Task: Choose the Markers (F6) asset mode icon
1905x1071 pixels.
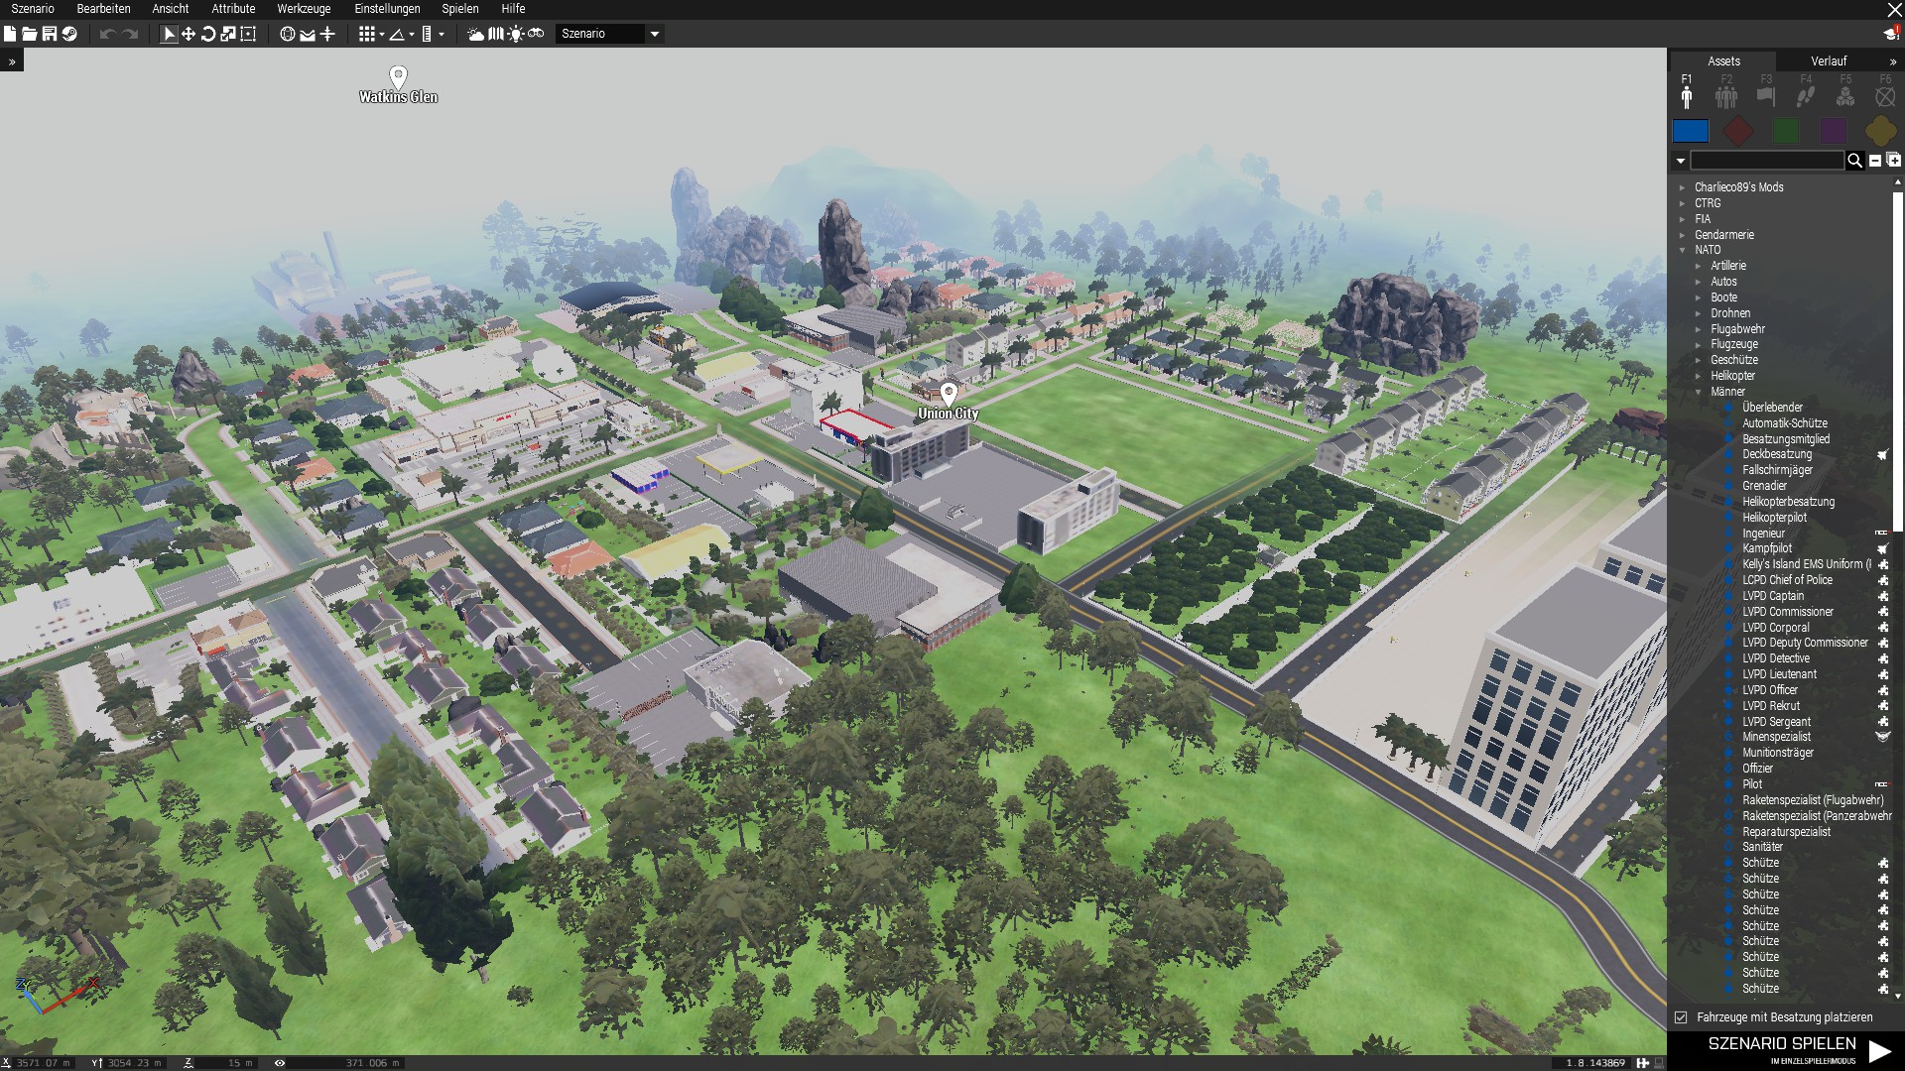Action: 1885,96
